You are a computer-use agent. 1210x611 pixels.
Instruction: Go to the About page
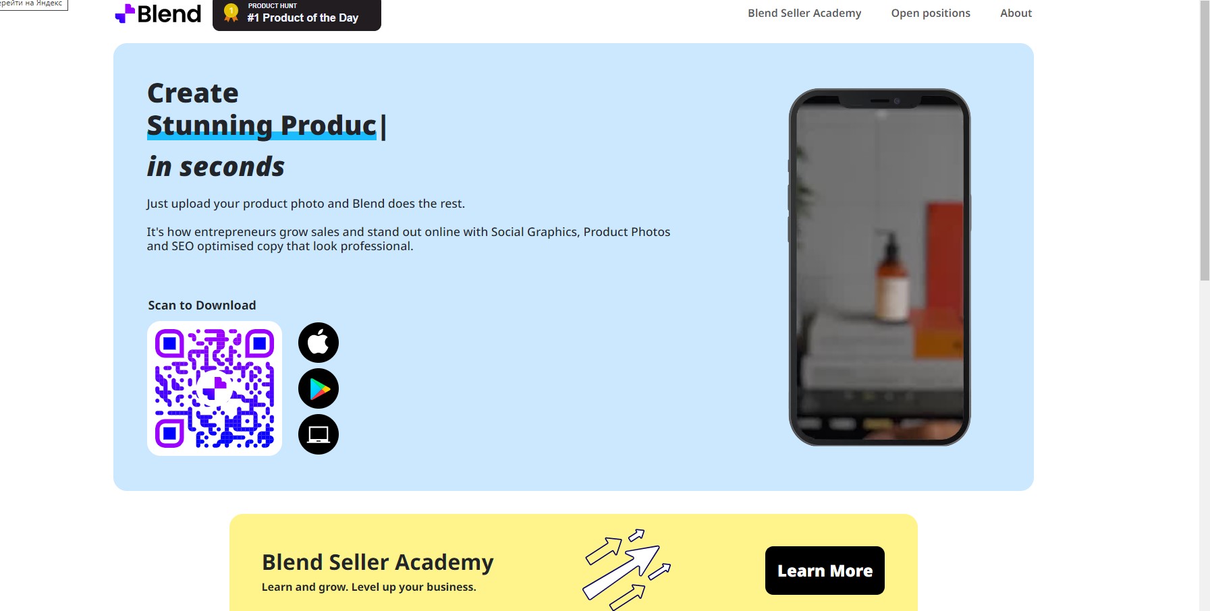click(1016, 13)
